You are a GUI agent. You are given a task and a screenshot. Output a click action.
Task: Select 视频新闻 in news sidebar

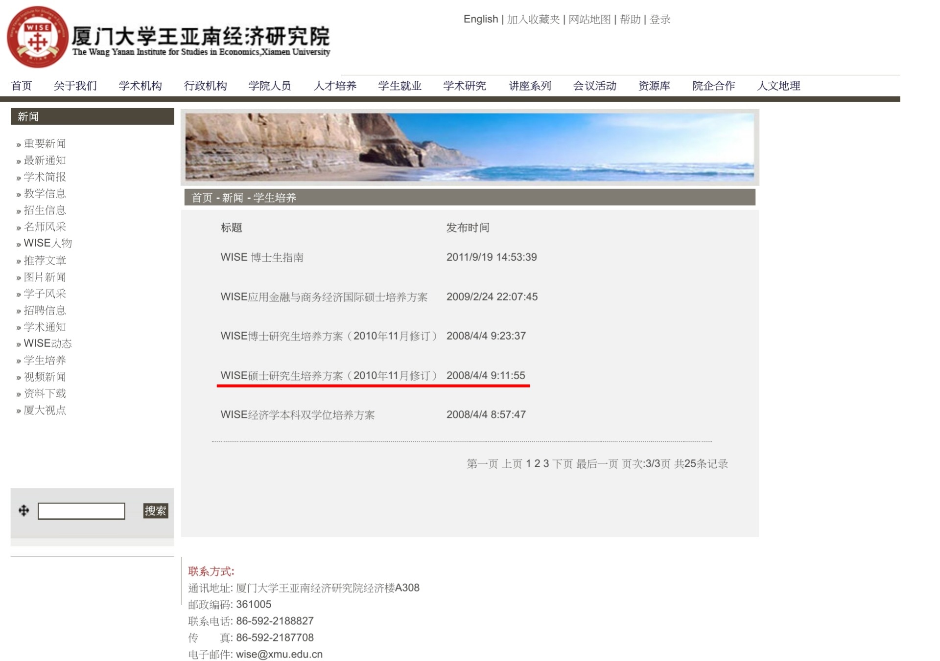(45, 377)
